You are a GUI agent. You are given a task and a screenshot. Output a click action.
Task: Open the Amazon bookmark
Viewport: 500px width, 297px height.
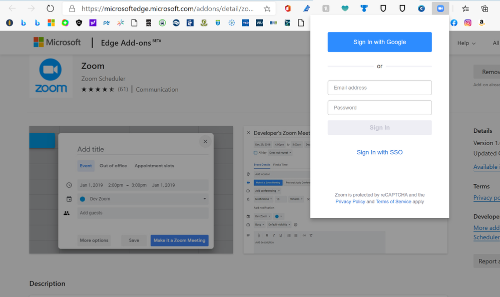click(x=482, y=23)
